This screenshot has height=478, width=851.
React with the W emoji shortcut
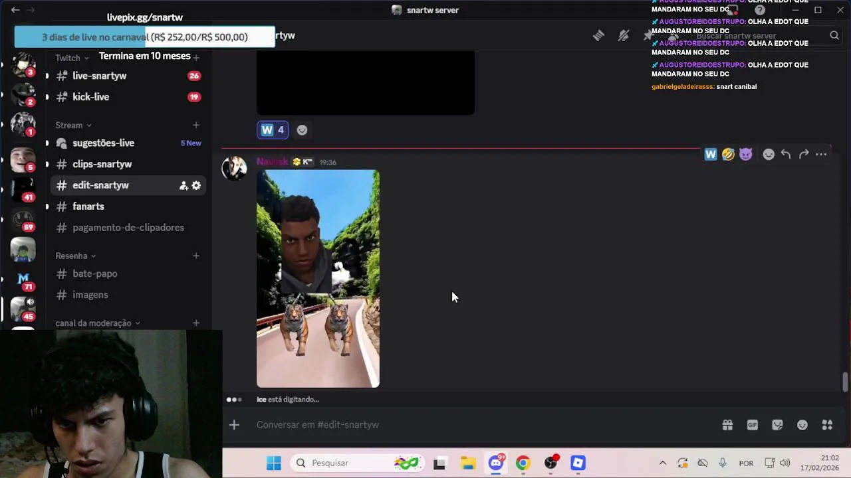[711, 154]
